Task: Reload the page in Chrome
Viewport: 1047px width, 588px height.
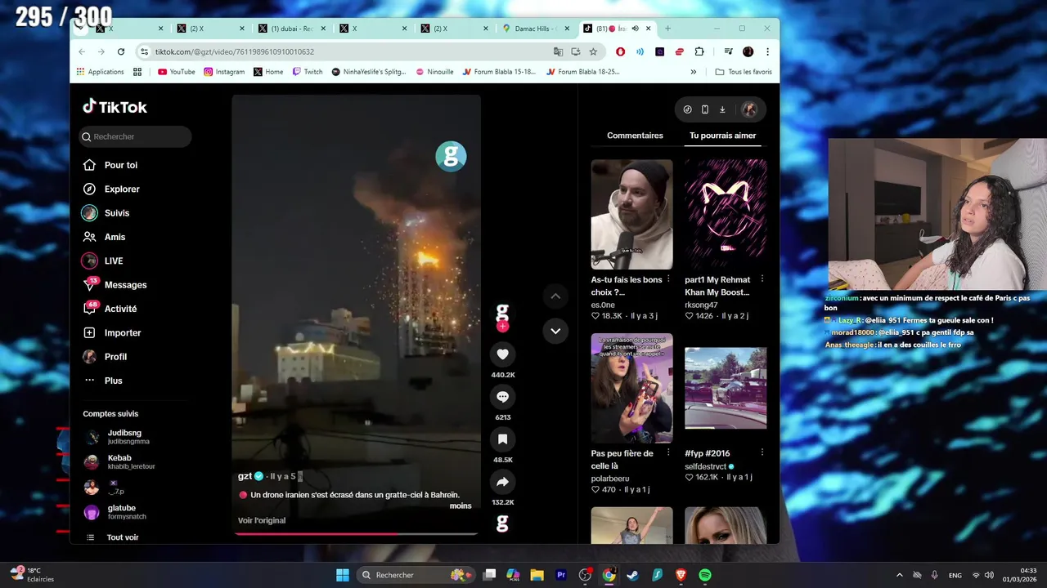Action: 121,51
